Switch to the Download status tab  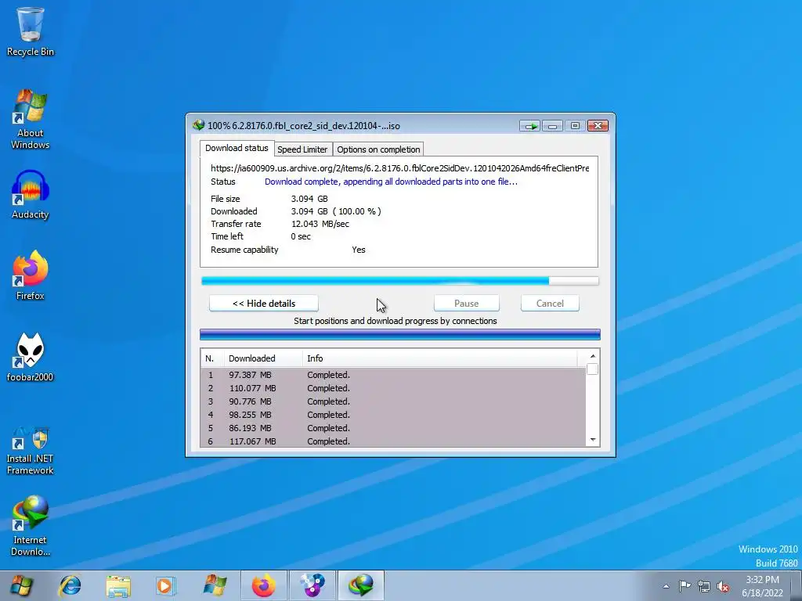[237, 148]
